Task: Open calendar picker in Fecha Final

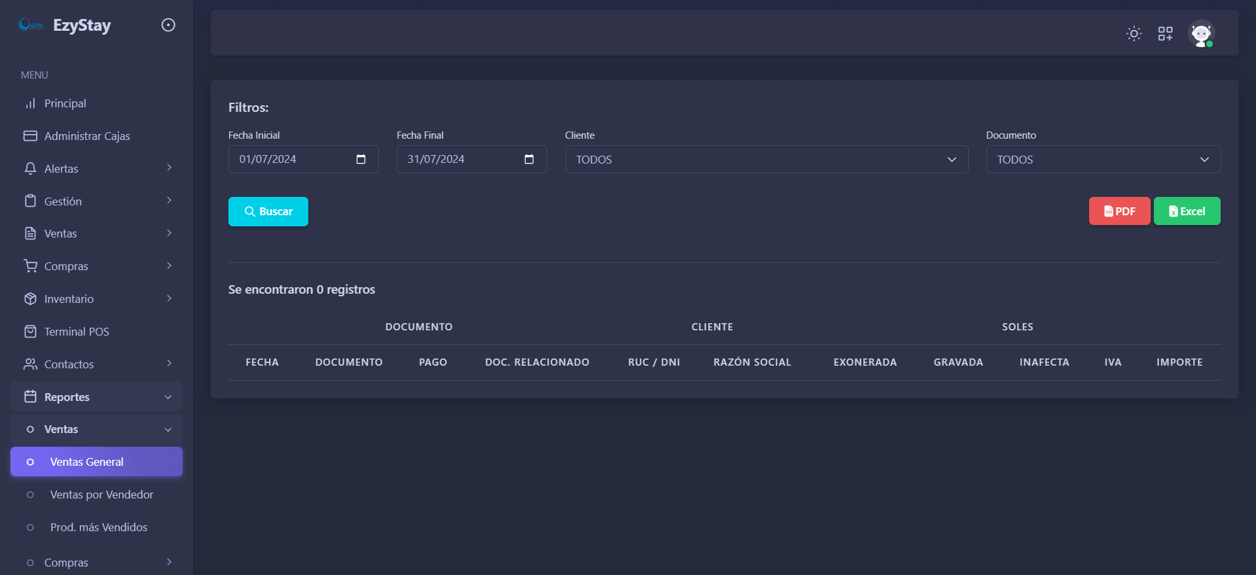Action: coord(529,160)
